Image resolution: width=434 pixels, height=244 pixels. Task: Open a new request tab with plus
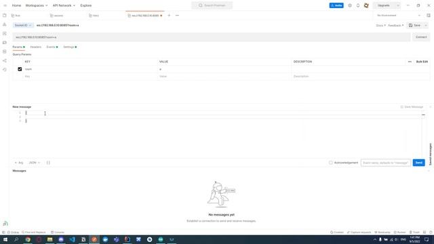click(169, 16)
